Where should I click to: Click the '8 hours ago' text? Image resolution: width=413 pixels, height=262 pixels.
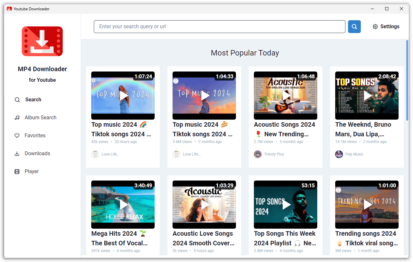[204, 251]
